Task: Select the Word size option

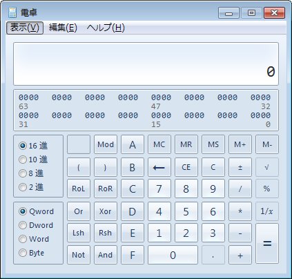Action: (34, 239)
